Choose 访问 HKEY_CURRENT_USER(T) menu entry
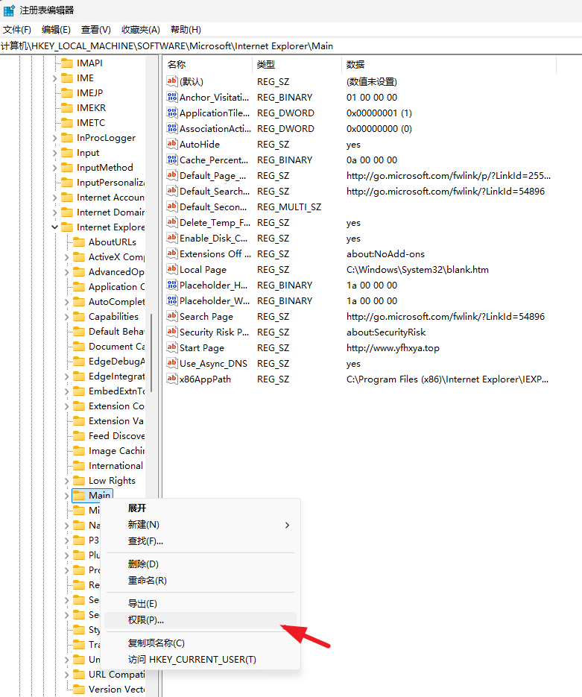This screenshot has width=582, height=697. tap(200, 660)
